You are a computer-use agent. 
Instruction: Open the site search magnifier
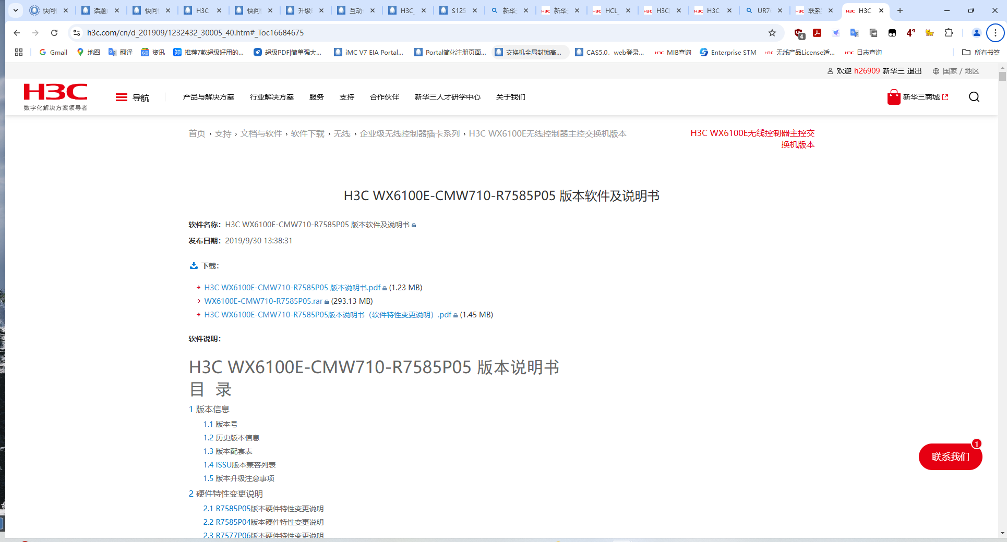point(974,97)
